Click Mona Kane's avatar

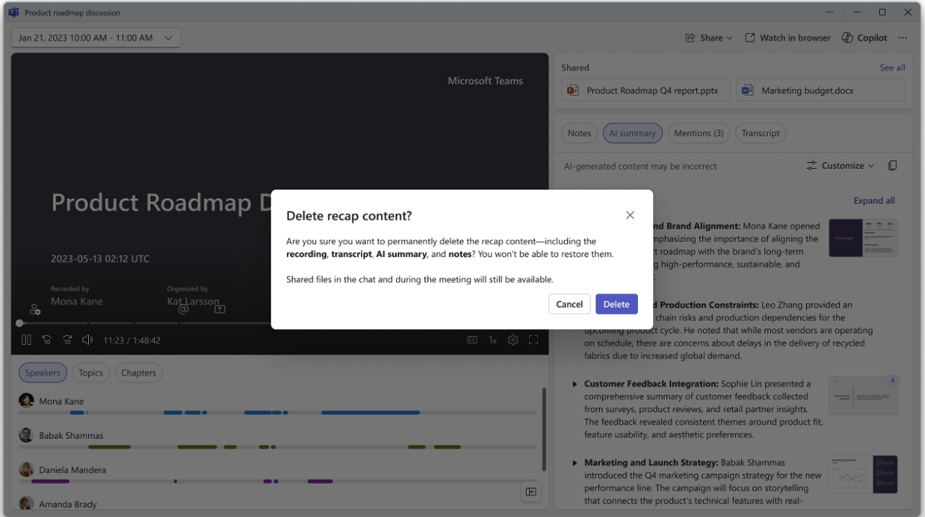click(x=26, y=401)
